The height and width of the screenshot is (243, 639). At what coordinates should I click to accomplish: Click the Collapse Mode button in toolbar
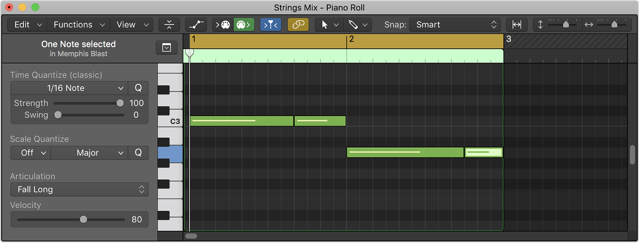(169, 25)
